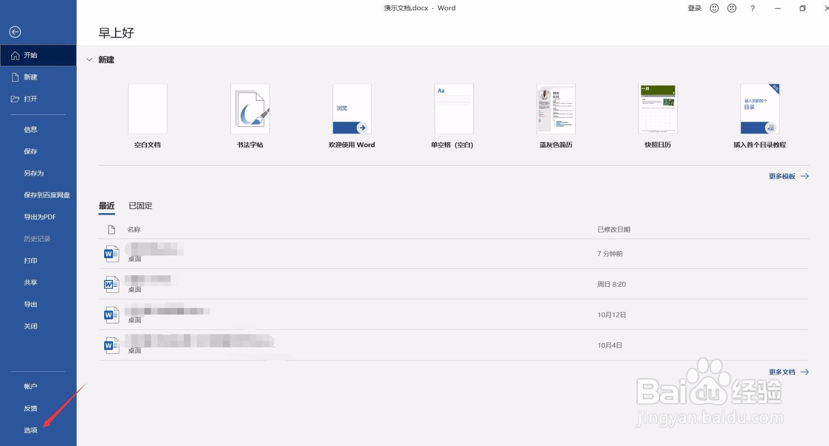Click the arrow next to 更多文档

click(x=805, y=372)
